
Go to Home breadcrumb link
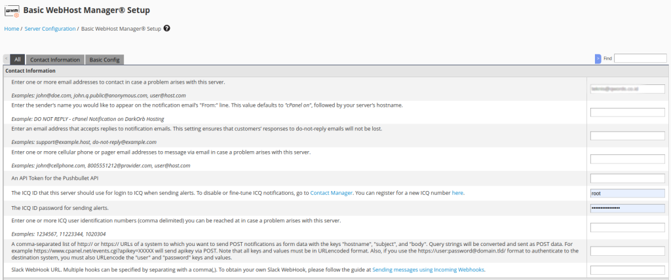pyautogui.click(x=11, y=29)
